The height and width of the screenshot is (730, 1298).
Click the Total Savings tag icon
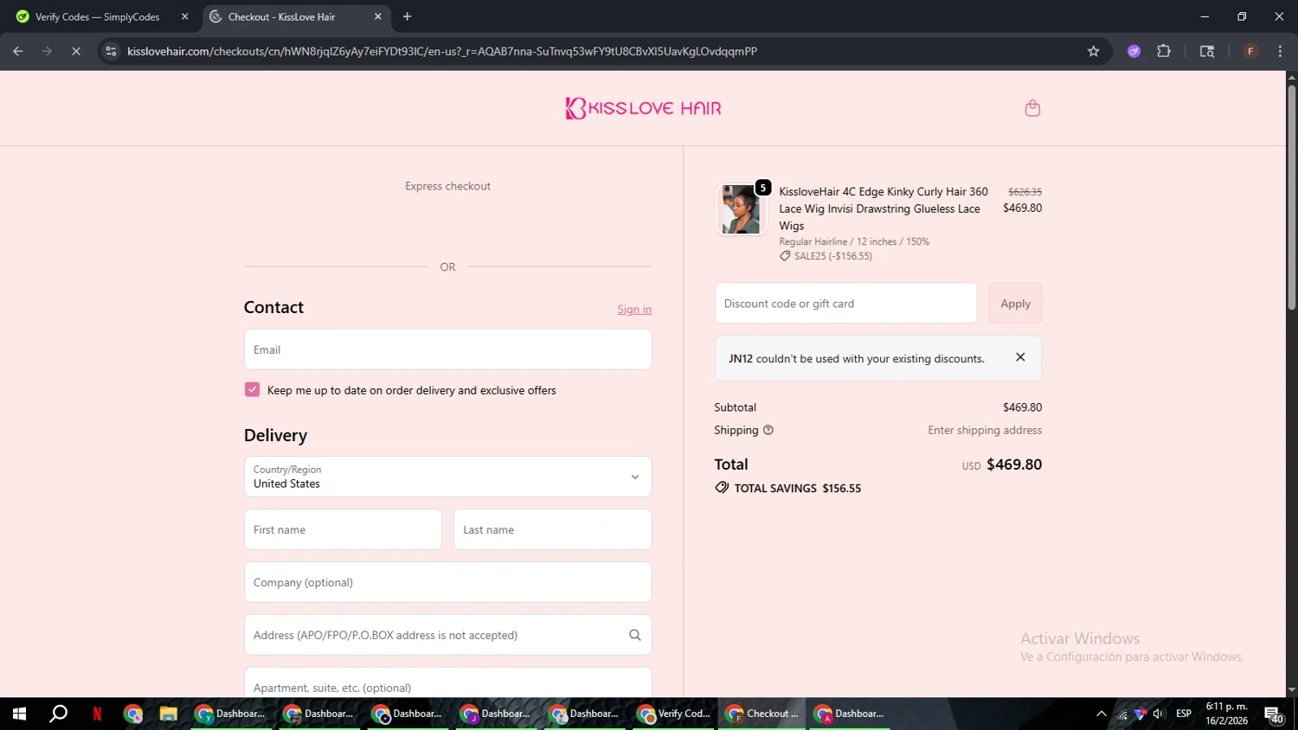(x=722, y=488)
